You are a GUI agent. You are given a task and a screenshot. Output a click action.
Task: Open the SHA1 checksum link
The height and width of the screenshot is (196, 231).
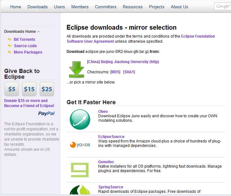point(129,72)
